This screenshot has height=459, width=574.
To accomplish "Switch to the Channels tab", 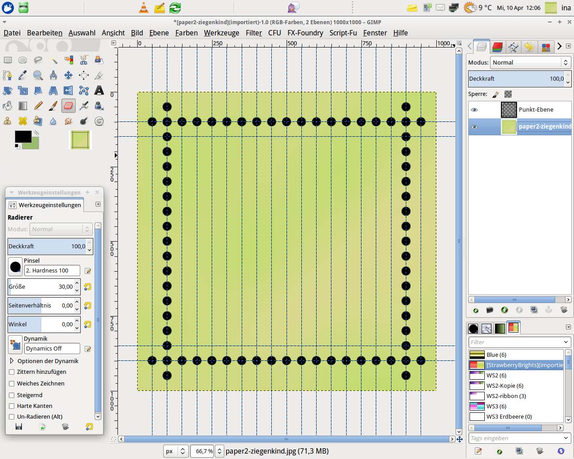I will [x=497, y=47].
